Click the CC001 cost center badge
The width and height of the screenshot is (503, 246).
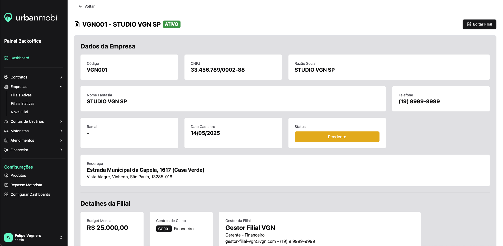click(164, 229)
